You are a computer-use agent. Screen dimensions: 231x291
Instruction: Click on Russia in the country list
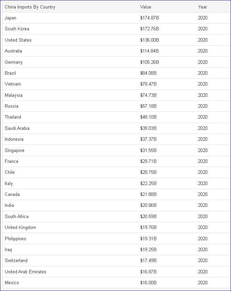(12, 106)
